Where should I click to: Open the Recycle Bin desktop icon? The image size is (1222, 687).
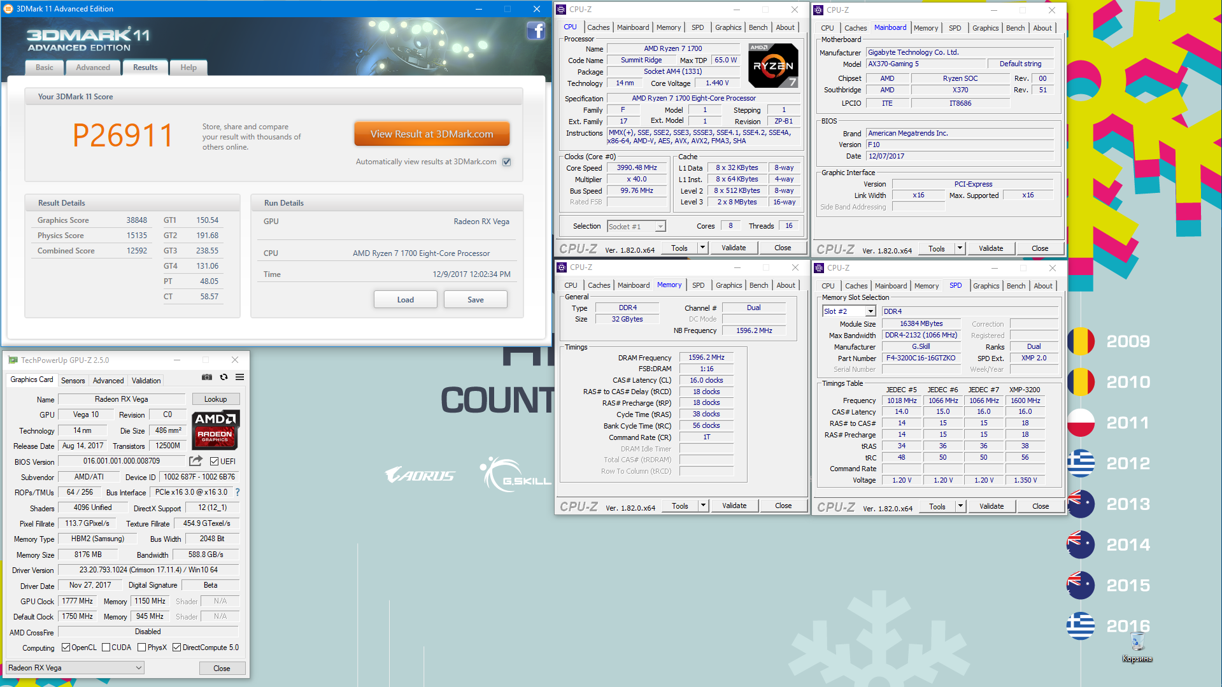tap(1137, 646)
